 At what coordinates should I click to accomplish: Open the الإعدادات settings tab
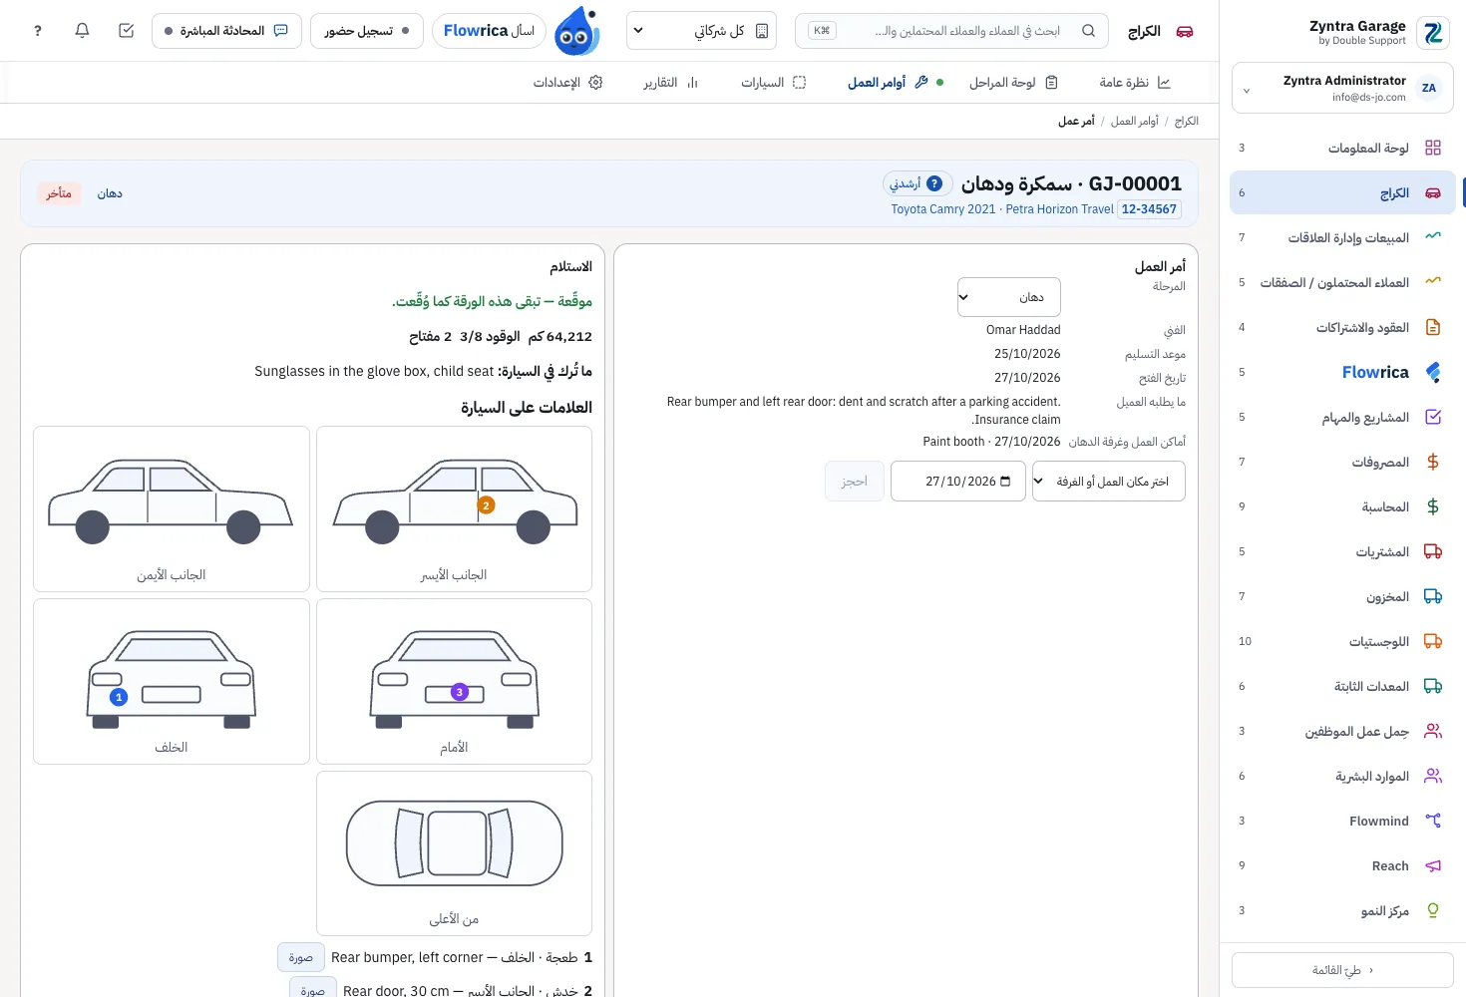pos(567,83)
